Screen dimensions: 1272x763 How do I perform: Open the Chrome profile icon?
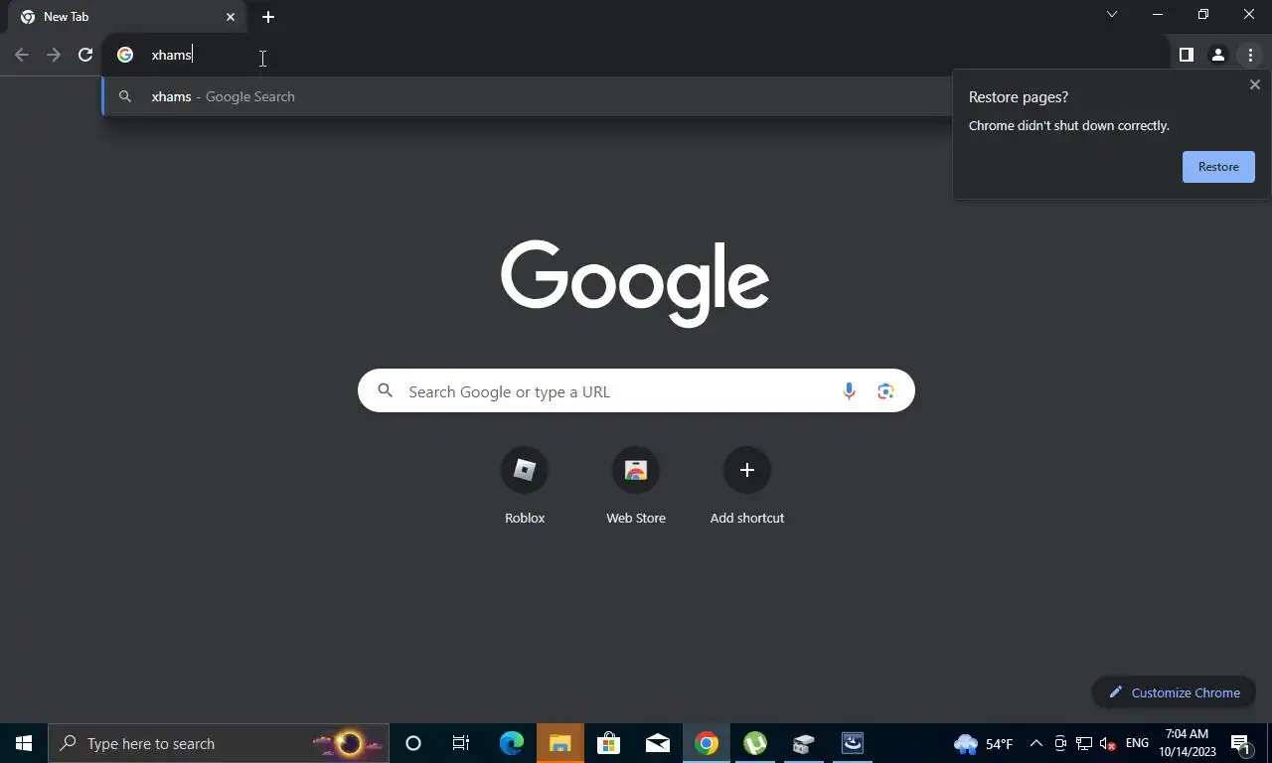pos(1217,56)
